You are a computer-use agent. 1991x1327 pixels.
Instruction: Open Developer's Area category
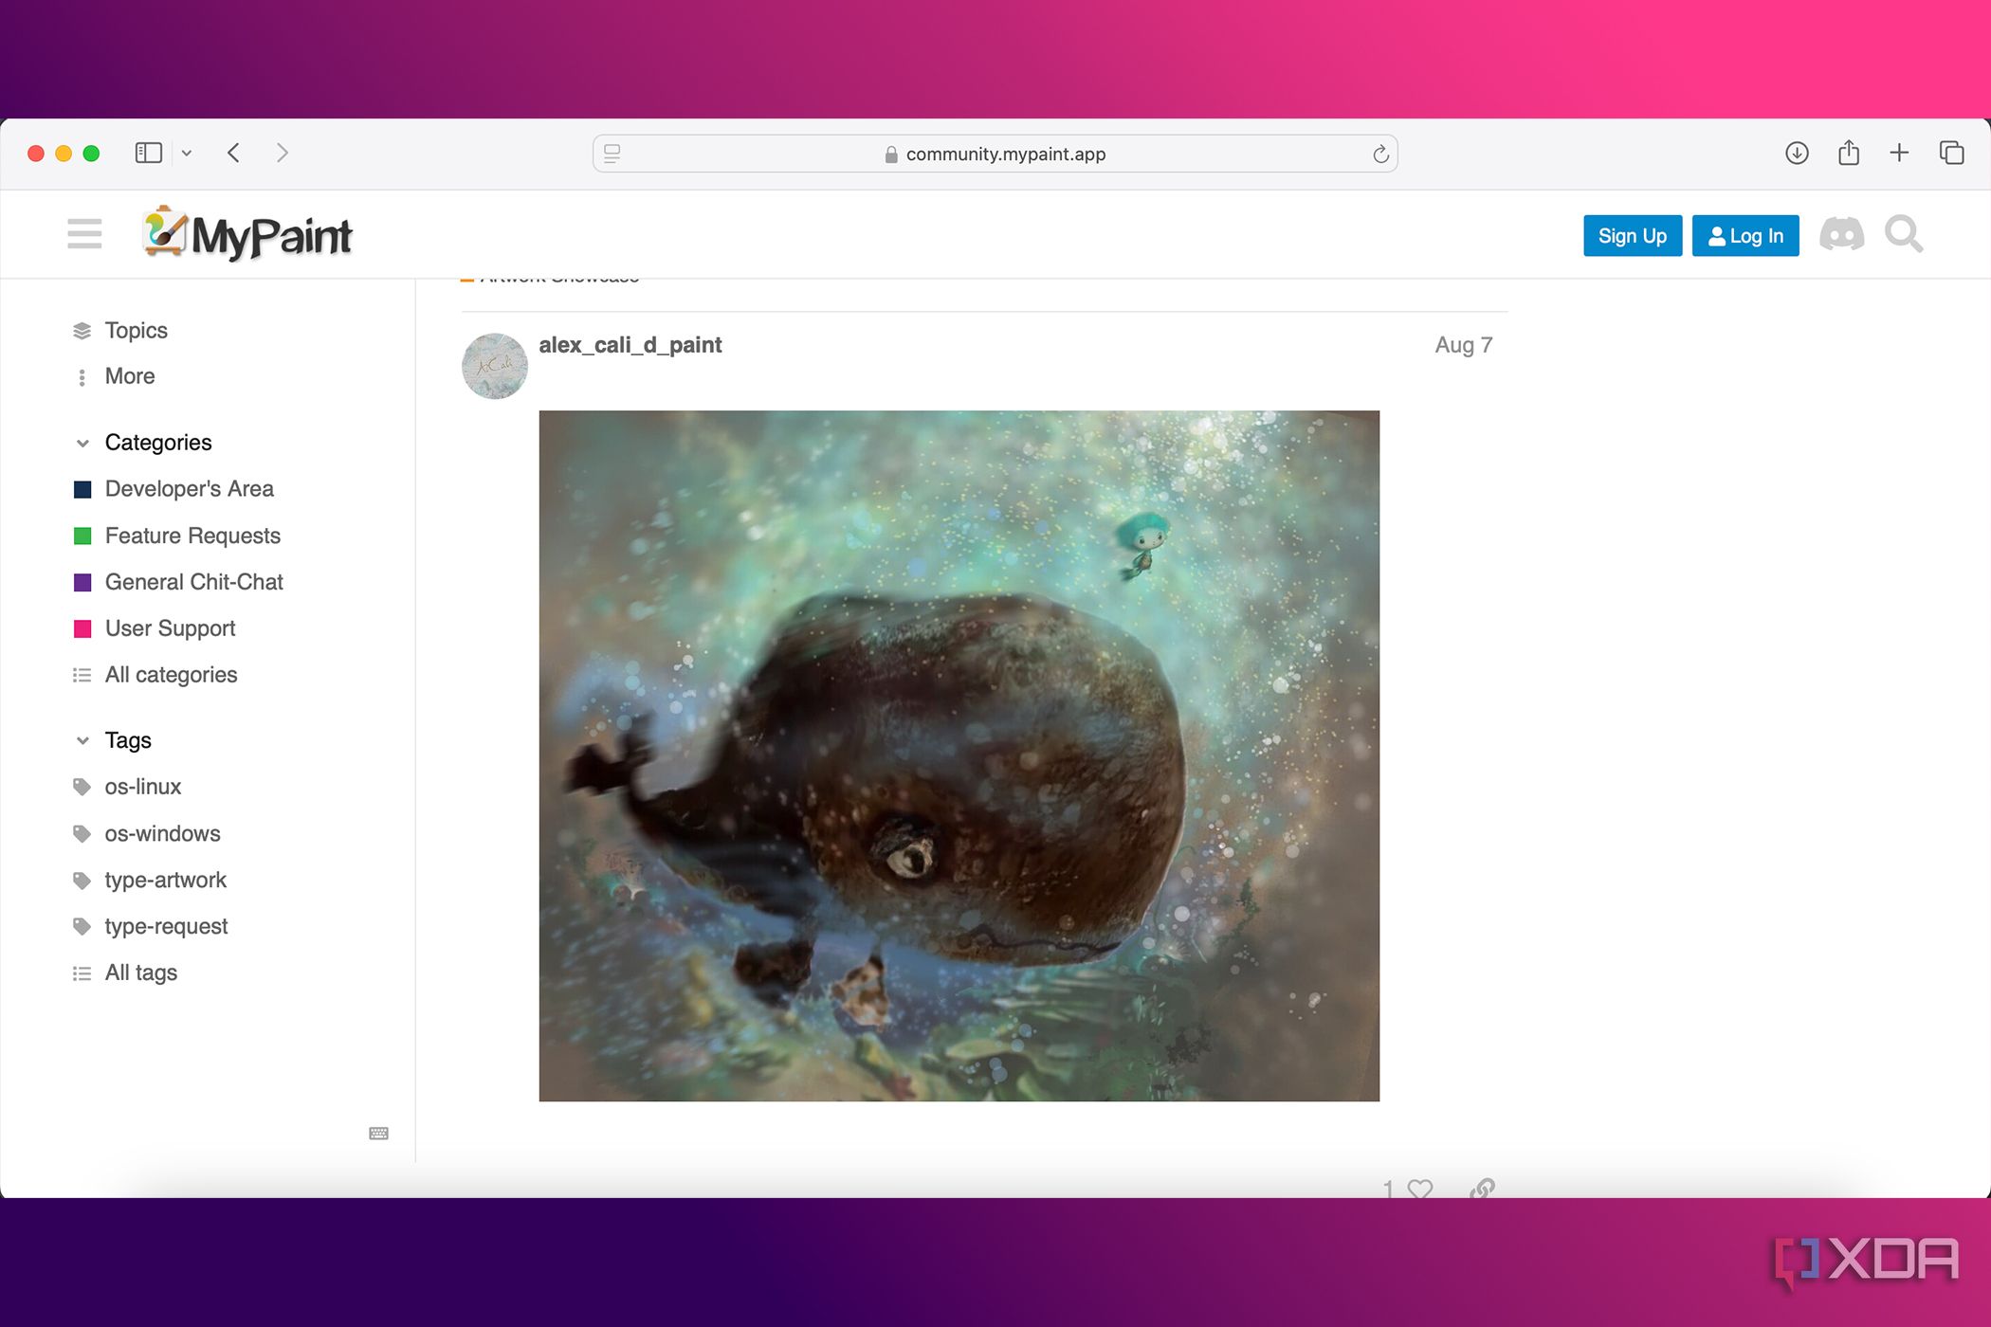(174, 489)
